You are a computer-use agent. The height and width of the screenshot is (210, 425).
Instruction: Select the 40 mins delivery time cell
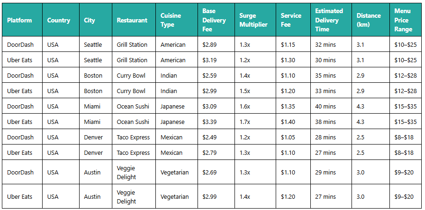[325, 106]
